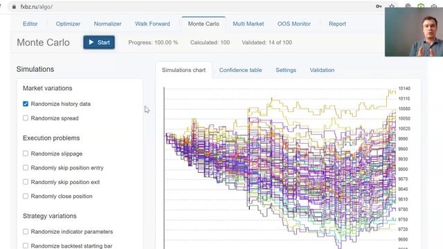Click the site lock icon
Screen dimensions: 443x249
14,7
